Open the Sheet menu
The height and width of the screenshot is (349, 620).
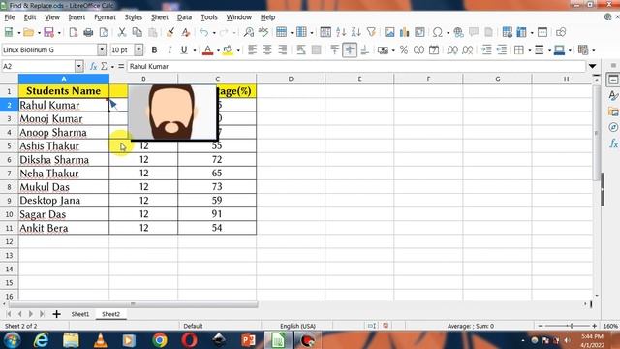coord(159,17)
